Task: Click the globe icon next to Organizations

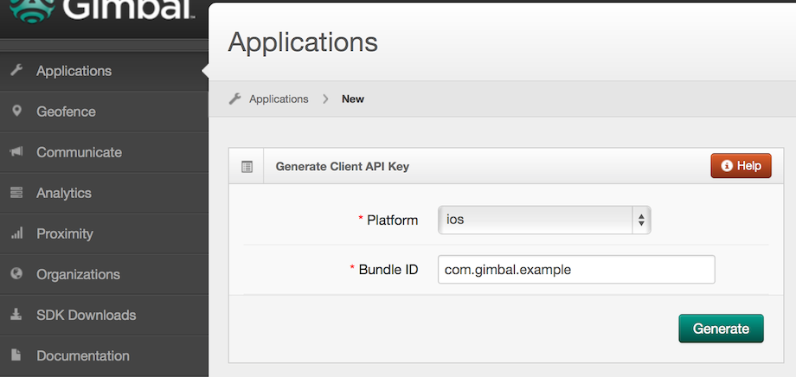Action: click(16, 273)
